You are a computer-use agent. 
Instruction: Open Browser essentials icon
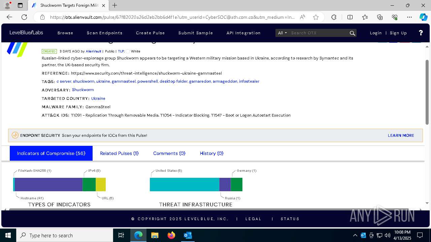point(395,17)
